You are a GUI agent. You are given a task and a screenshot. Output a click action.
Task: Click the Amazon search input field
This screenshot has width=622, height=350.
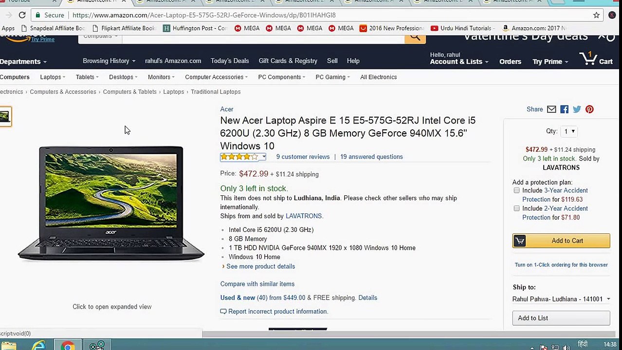coord(263,38)
